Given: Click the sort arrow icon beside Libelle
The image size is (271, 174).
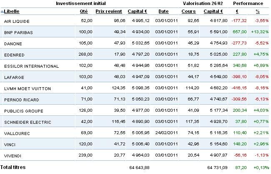Looking at the screenshot, I should [2, 12].
